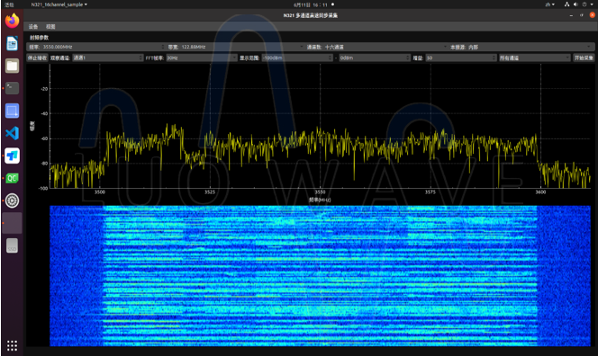Show Applications grid at the dock bottom
This screenshot has height=356, width=598.
click(13, 345)
